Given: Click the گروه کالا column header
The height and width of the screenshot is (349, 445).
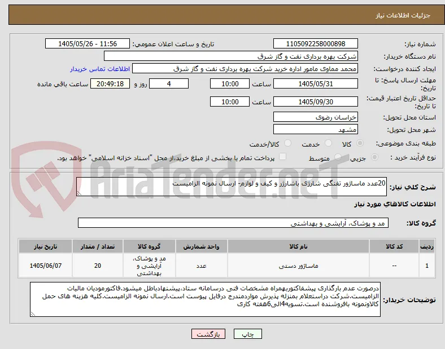Looking at the screenshot, I should click(149, 246).
